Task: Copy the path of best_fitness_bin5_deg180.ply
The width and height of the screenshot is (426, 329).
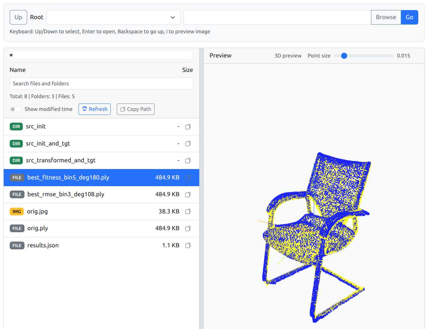Action: (x=188, y=177)
